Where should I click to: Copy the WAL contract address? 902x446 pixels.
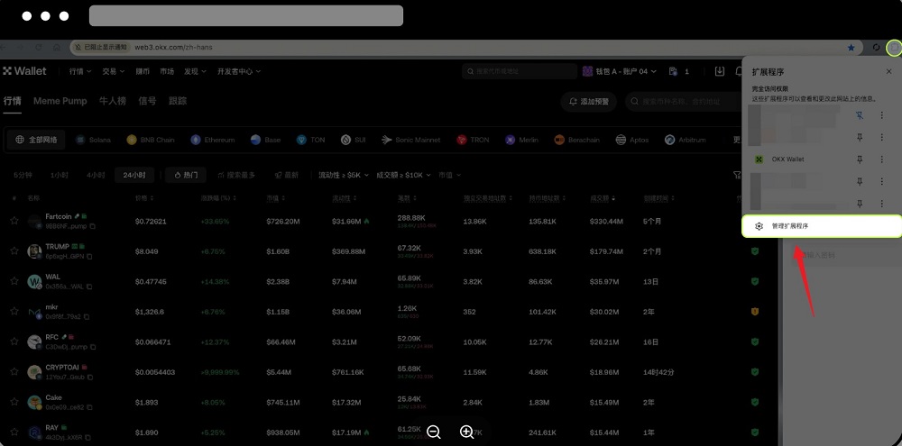tap(89, 287)
